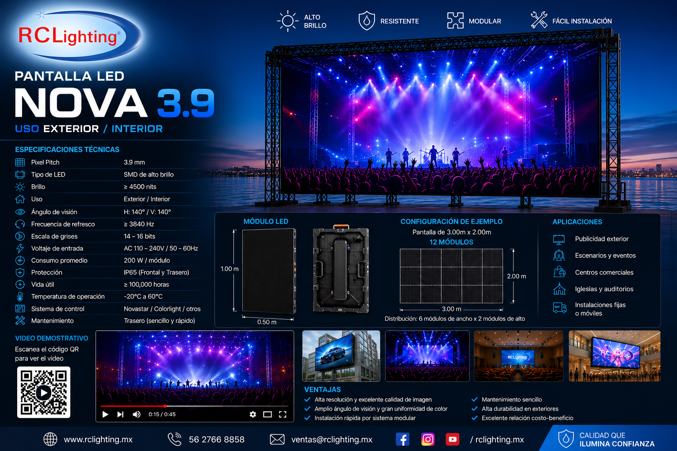677x451 pixels.
Task: Click the 'Mantenimiento sencillo' advantage
Action: (512, 399)
